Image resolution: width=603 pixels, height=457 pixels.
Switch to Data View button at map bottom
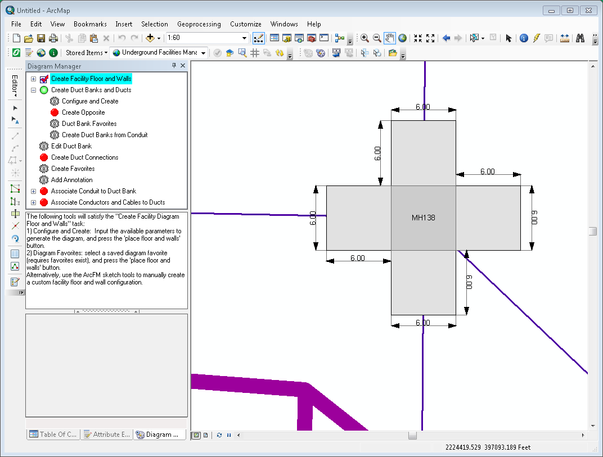[196, 435]
